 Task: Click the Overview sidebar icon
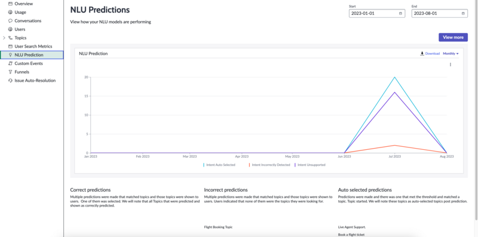[x=10, y=4]
